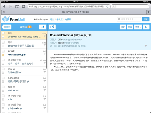Go to next message arrow button
Screen dimensions: 152x114
click(146, 27)
